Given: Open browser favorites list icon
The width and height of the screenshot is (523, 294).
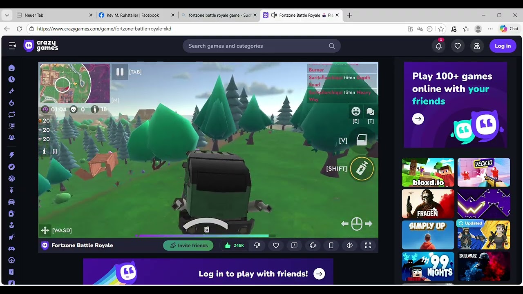Looking at the screenshot, I should (x=466, y=29).
